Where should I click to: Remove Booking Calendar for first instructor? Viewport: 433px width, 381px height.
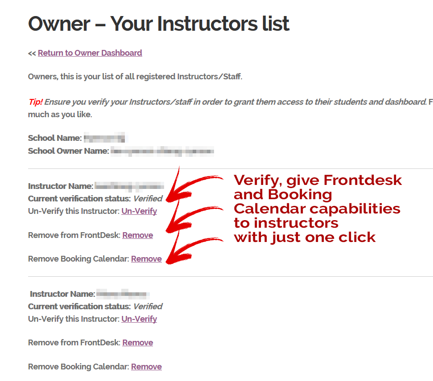pyautogui.click(x=146, y=259)
